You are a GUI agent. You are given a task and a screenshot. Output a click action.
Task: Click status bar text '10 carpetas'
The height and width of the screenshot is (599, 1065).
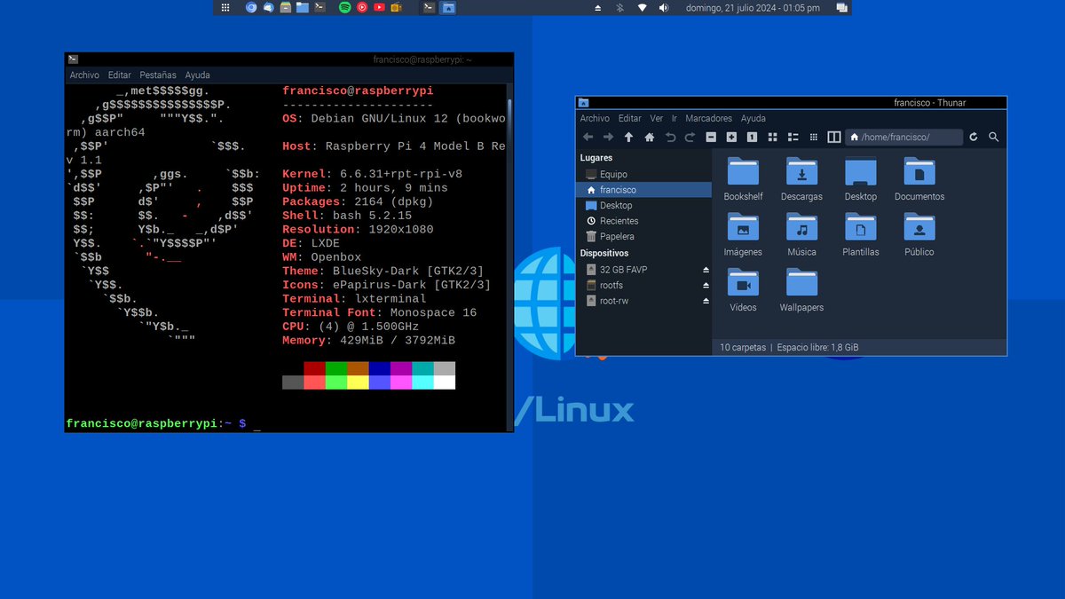point(742,347)
